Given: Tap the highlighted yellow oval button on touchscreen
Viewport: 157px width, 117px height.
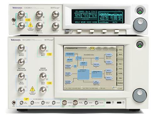Looking at the screenshot, I should click(x=92, y=48).
